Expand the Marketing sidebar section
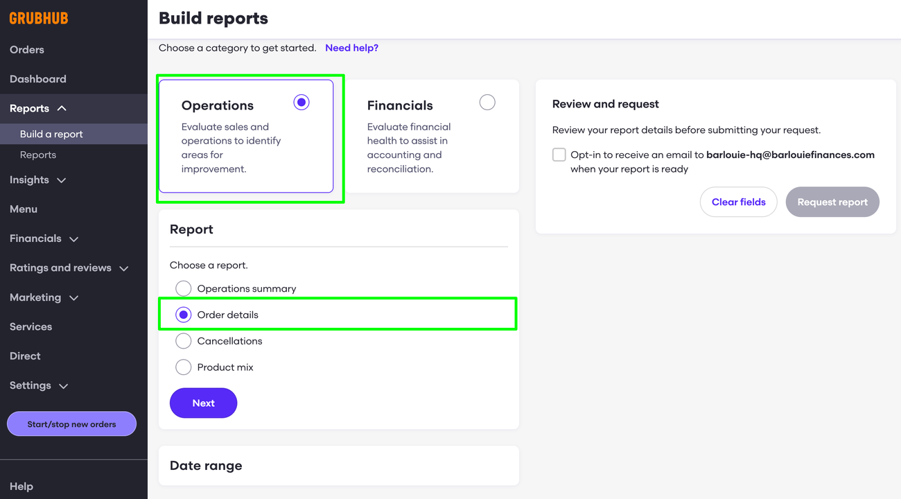901x499 pixels. 44,297
